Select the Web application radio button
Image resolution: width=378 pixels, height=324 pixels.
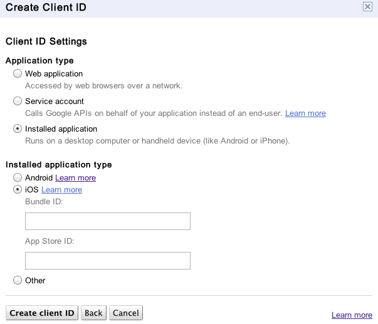18,73
